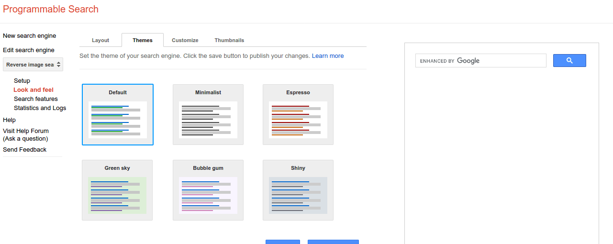Pick the Minimalist theme card
The height and width of the screenshot is (244, 613).
(x=208, y=114)
